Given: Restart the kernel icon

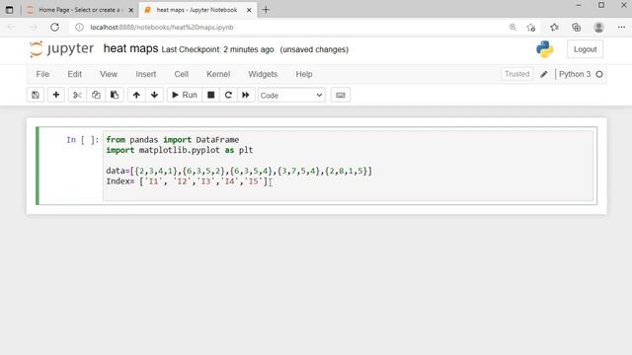Looking at the screenshot, I should click(228, 95).
